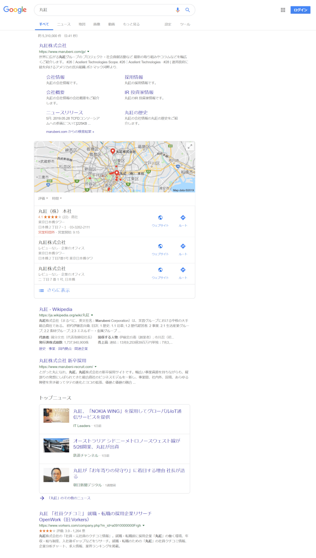Image resolution: width=316 pixels, height=558 pixels.
Task: Expand the map to full view
Action: [190, 147]
